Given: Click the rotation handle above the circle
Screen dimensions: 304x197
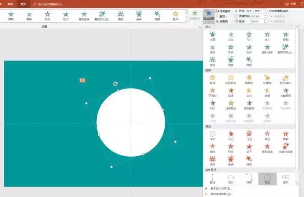Looking at the screenshot, I should pos(115,84).
